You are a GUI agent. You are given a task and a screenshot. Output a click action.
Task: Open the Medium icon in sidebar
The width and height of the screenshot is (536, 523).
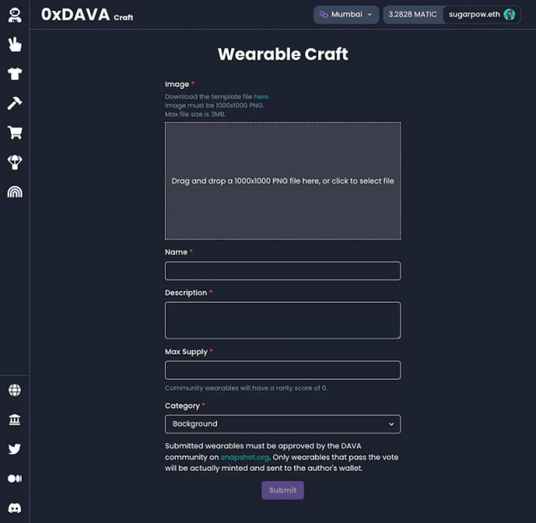point(14,478)
